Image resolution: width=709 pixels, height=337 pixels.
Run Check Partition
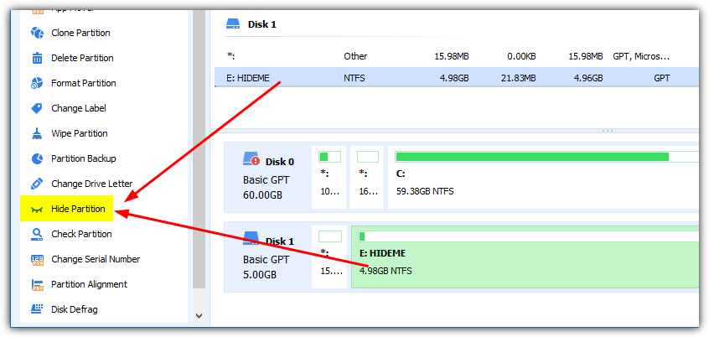tap(81, 234)
